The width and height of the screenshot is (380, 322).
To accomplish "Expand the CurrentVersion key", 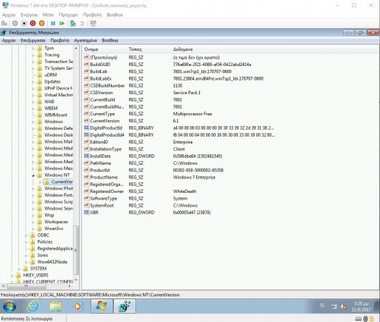I will pos(40,182).
